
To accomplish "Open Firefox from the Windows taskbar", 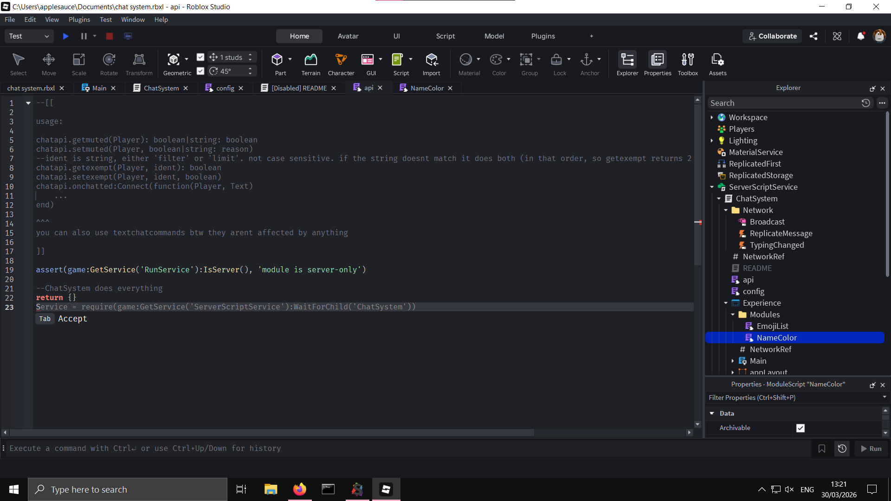I will pos(299,489).
